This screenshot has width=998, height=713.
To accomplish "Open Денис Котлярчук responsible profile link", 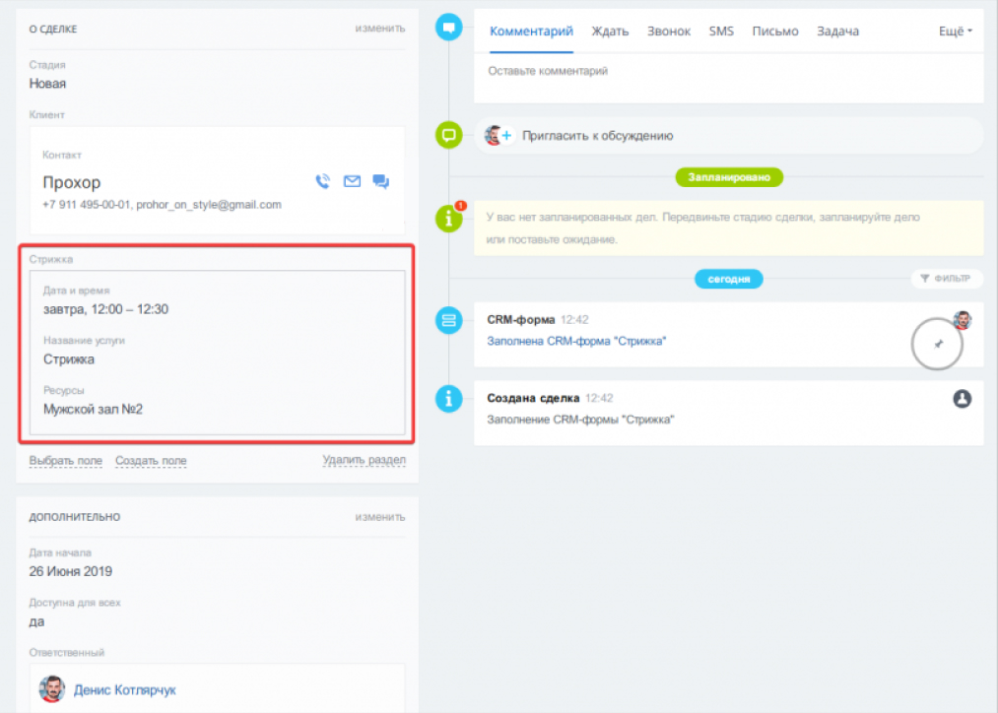I will point(124,690).
